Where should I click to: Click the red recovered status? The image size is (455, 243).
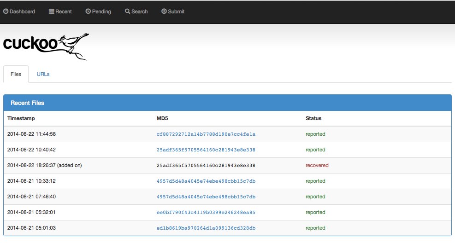point(317,165)
